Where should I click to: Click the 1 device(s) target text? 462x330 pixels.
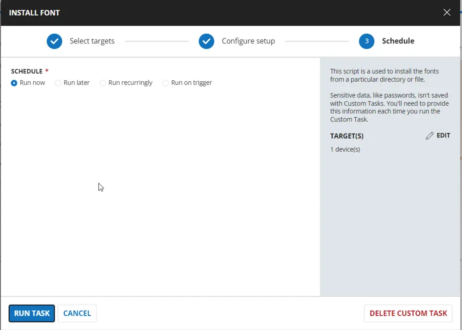click(x=345, y=149)
